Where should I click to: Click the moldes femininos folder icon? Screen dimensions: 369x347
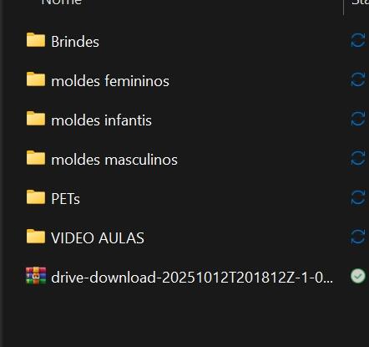coord(36,79)
